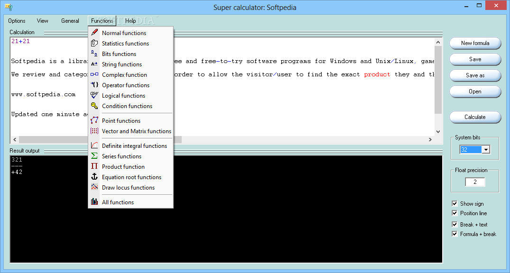Click the key icon for Condition functions
Image resolution: width=510 pixels, height=273 pixels.
coord(94,106)
